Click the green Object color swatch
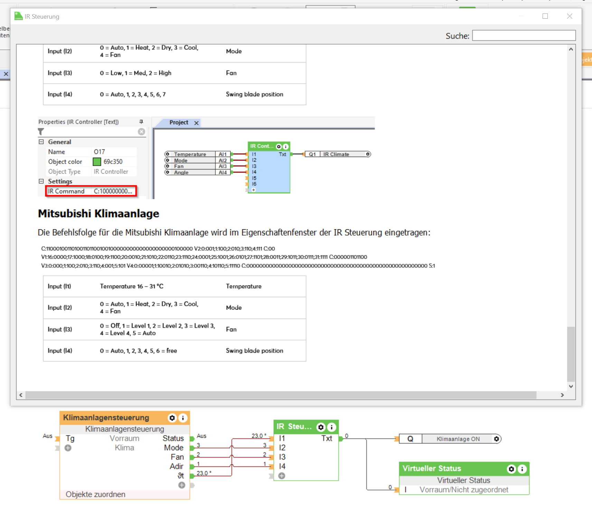592x524 pixels. [97, 162]
